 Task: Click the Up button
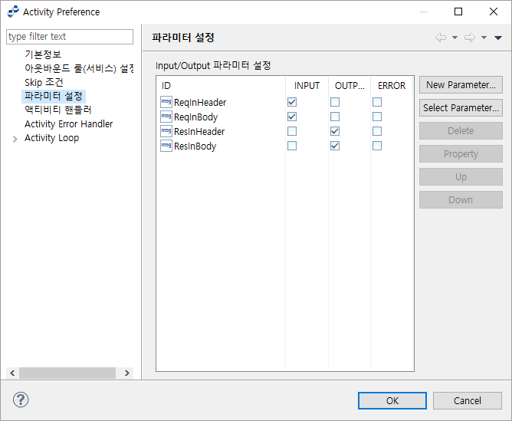pos(461,176)
